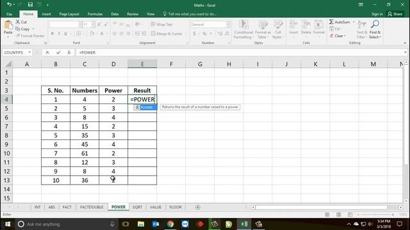
Task: Select all cells with corner triangle
Action: tap(8, 64)
